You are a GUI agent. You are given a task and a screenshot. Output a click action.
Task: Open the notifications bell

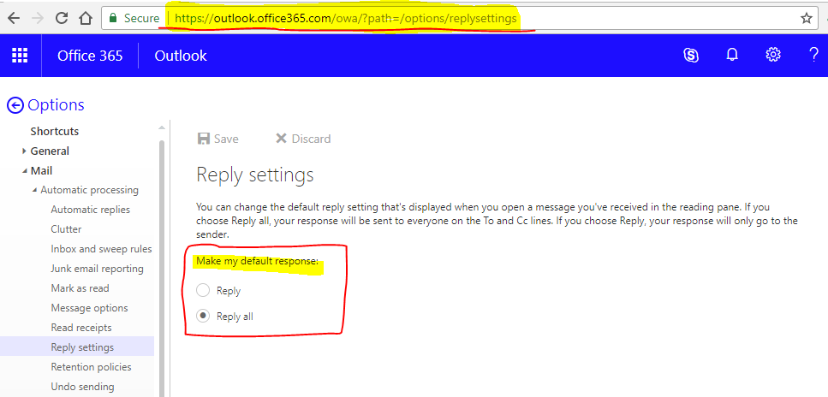[732, 55]
